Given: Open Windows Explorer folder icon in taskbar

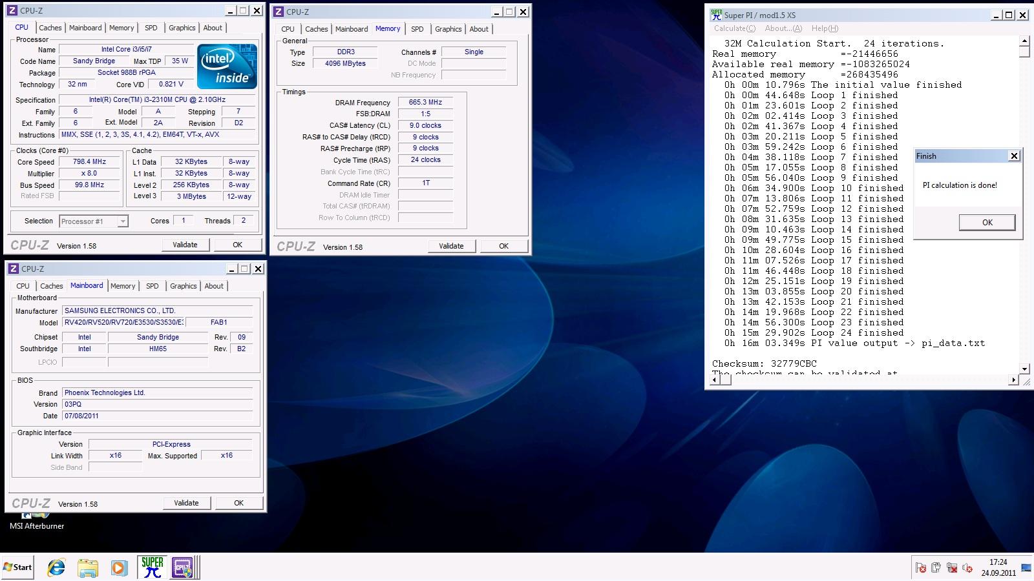Looking at the screenshot, I should pyautogui.click(x=88, y=567).
